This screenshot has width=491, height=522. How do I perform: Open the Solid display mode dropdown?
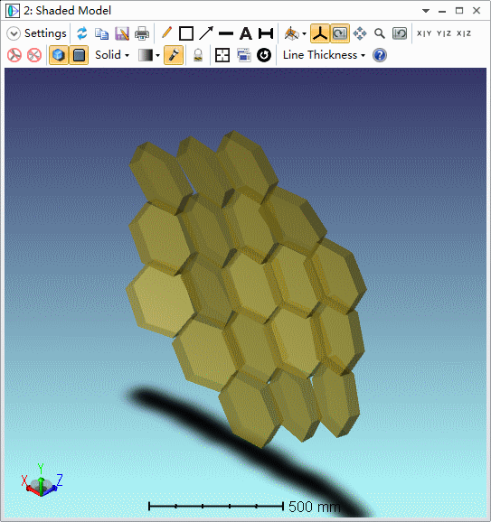click(112, 55)
